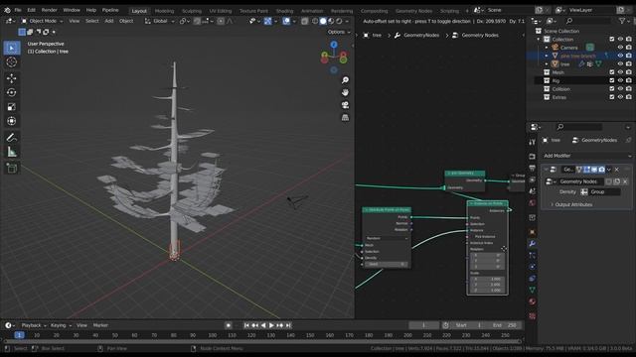The height and width of the screenshot is (357, 636).
Task: Choose the Rotate tool
Action: 11,92
